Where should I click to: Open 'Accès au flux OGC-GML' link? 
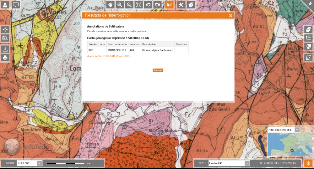point(109,56)
